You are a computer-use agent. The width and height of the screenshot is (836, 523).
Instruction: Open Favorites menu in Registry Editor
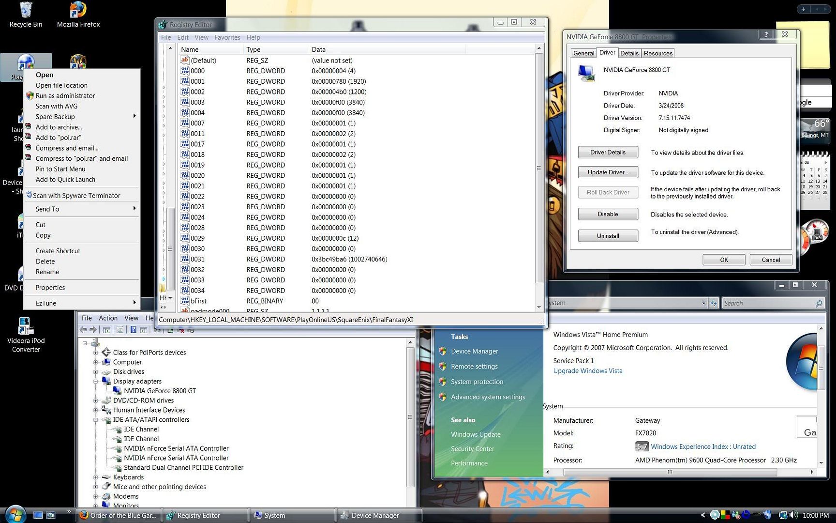(x=227, y=37)
